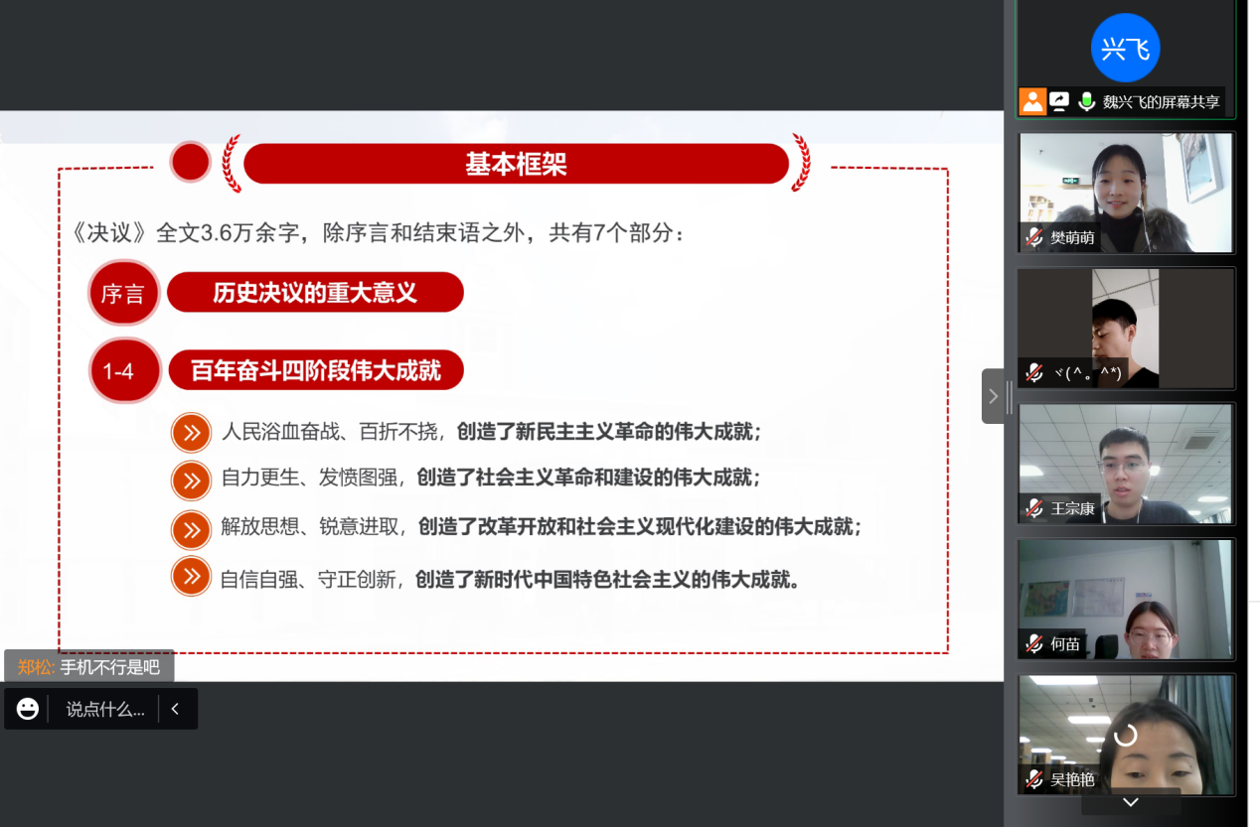This screenshot has width=1260, height=827.
Task: Collapse the chat input bar
Action: click(176, 709)
